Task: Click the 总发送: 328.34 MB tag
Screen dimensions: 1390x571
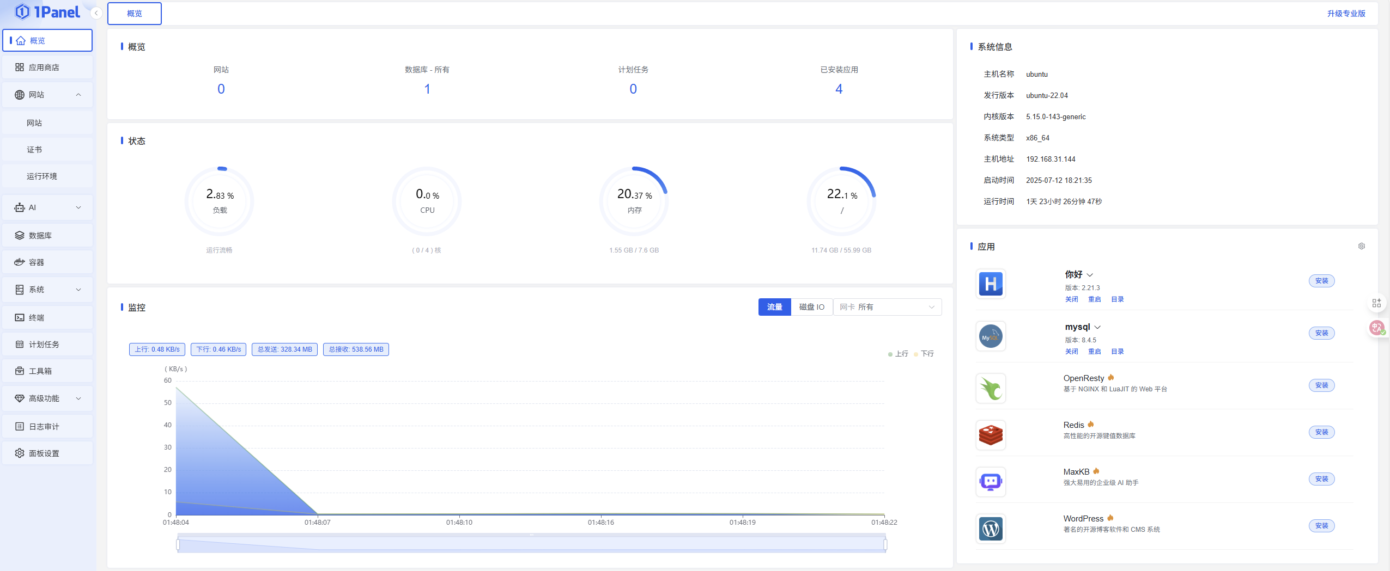Action: click(x=284, y=350)
